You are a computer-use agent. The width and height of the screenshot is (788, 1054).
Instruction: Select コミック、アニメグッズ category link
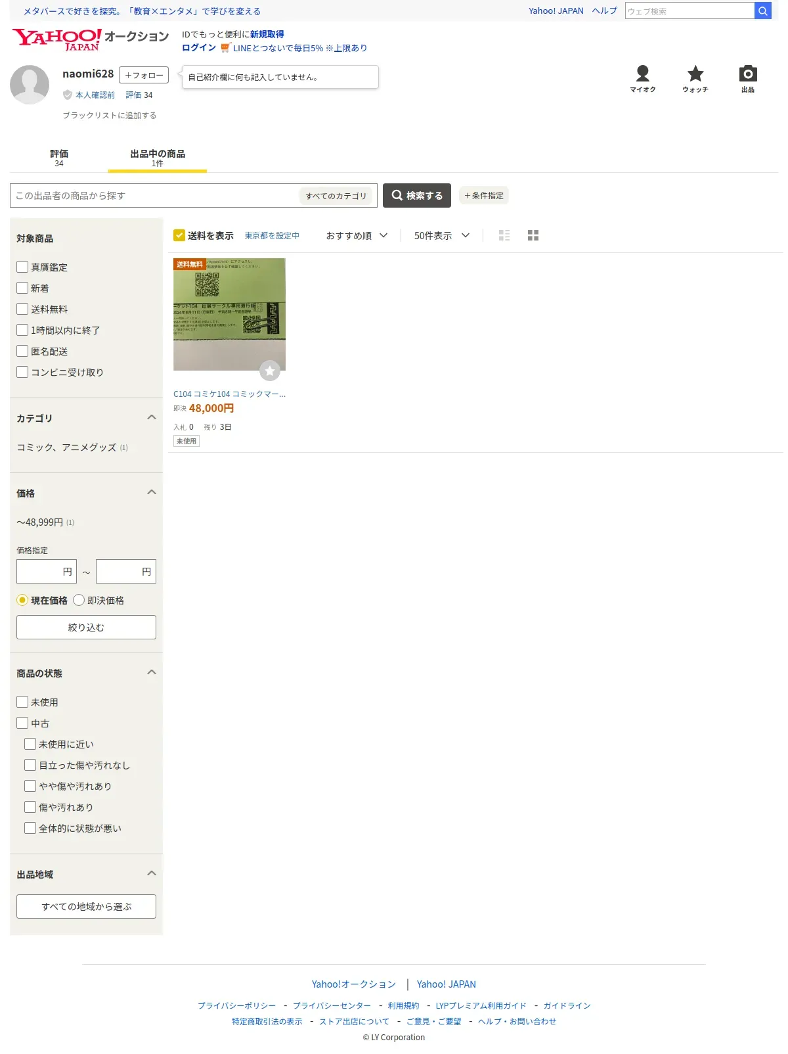coord(66,447)
